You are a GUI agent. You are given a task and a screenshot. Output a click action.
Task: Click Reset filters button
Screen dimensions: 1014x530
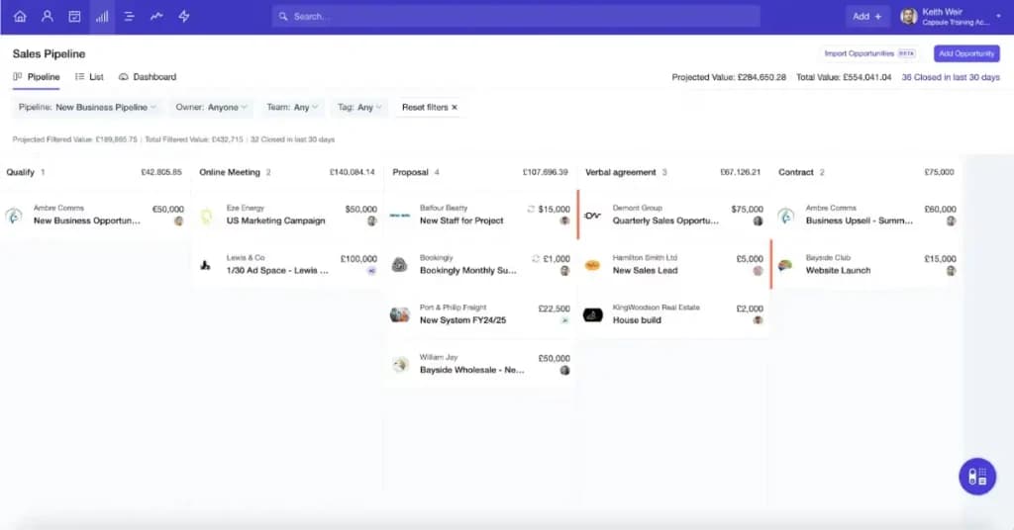click(430, 107)
